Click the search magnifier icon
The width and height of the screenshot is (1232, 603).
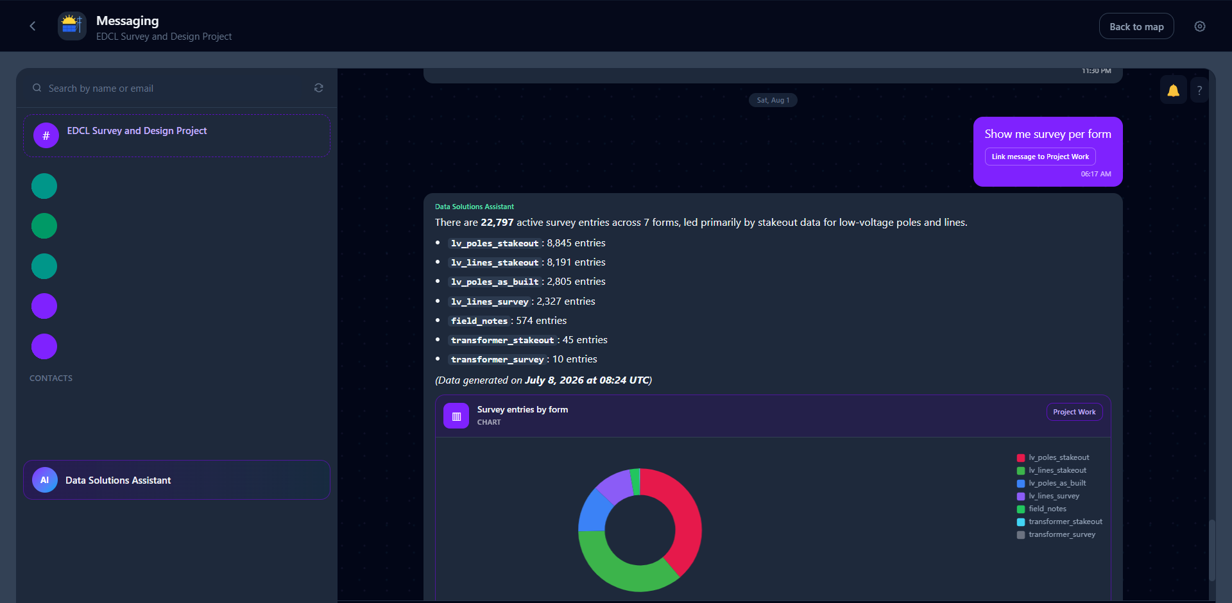[x=37, y=88]
